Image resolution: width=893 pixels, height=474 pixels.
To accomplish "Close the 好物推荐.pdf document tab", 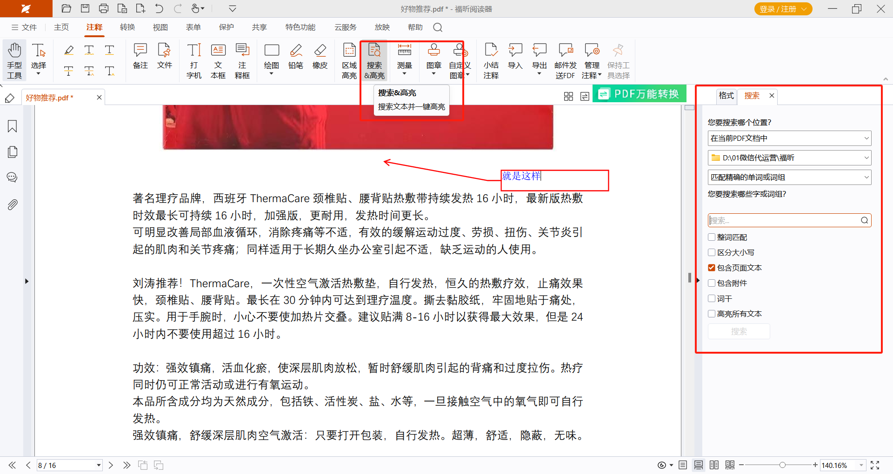I will [99, 97].
